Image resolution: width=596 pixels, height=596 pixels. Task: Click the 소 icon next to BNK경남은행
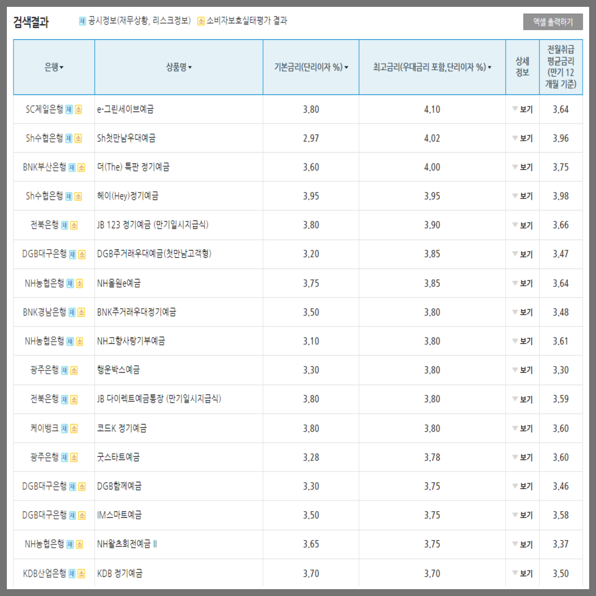tap(82, 312)
